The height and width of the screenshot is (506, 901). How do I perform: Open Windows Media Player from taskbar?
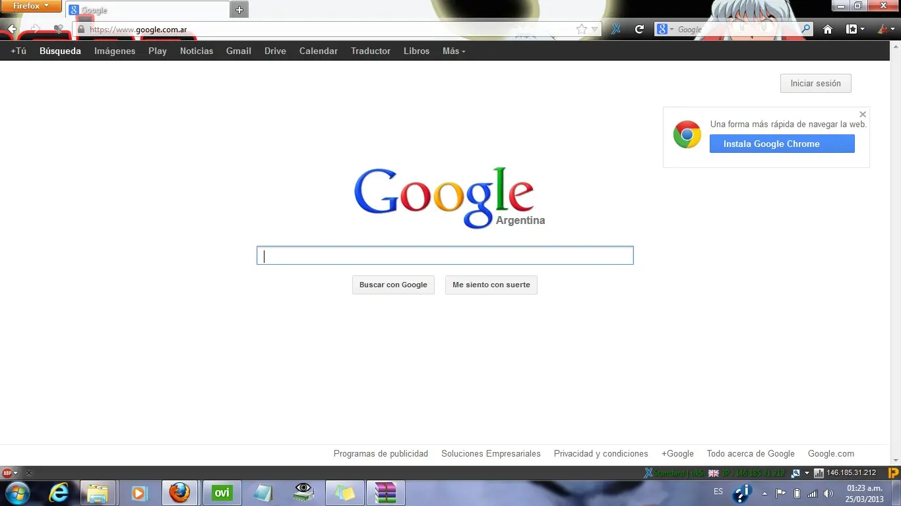tap(139, 493)
